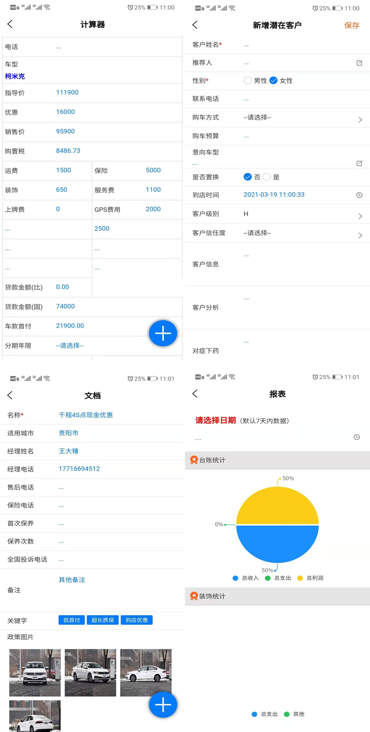
Task: Select 男性 gender radio button
Action: coord(247,80)
